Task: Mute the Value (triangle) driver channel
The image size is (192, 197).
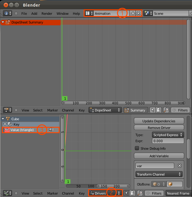Action: click(51, 130)
